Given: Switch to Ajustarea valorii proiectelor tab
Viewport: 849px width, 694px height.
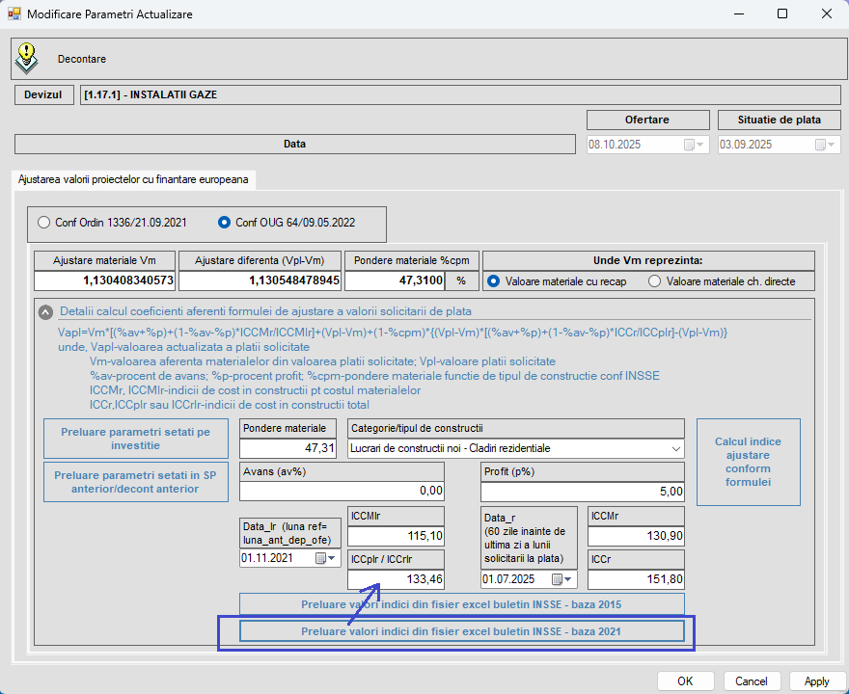Looking at the screenshot, I should tap(132, 179).
